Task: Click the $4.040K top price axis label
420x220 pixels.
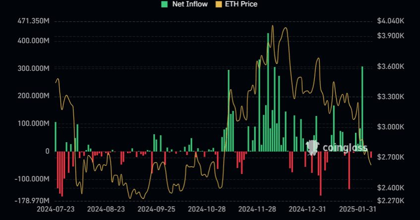Action: (x=390, y=21)
